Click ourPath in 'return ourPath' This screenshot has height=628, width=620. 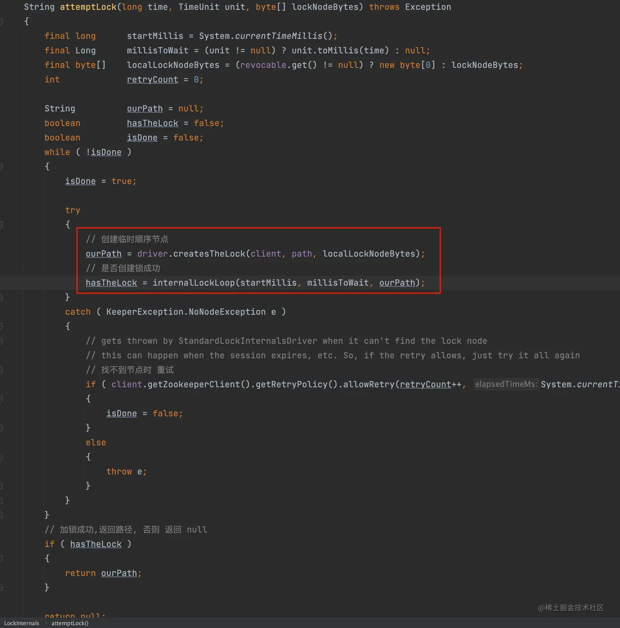point(119,573)
